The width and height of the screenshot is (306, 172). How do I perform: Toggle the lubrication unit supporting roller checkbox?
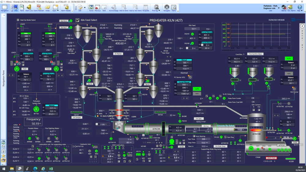coord(33,146)
